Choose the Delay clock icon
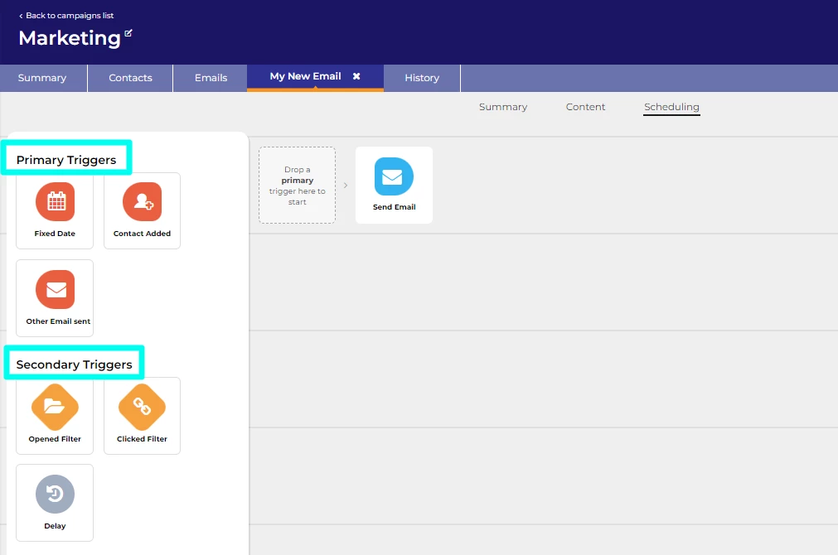Viewport: 838px width, 555px height. pos(55,494)
